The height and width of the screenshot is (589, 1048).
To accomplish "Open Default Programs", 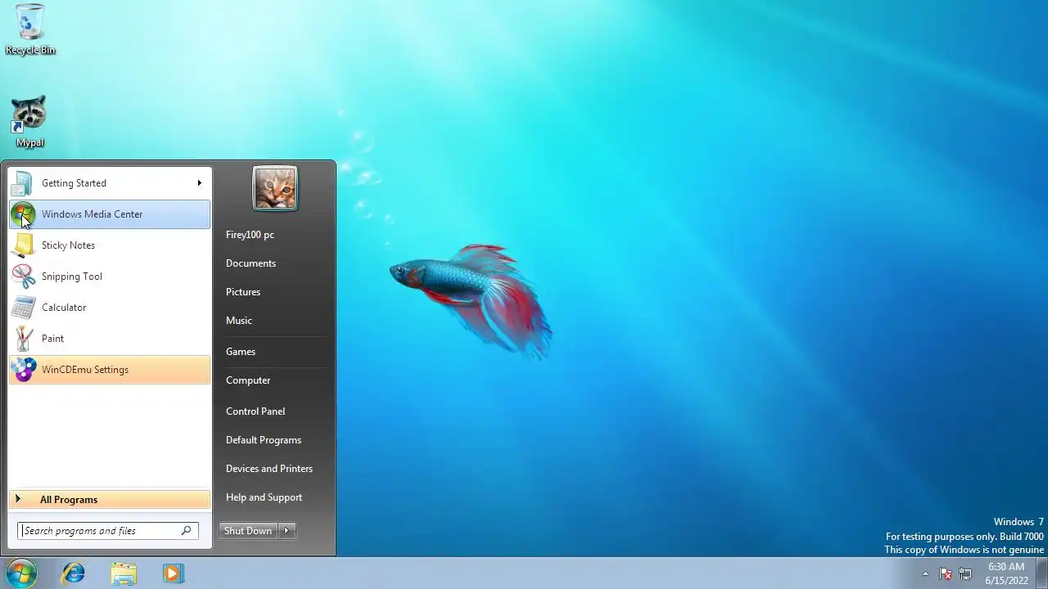I will pos(264,440).
